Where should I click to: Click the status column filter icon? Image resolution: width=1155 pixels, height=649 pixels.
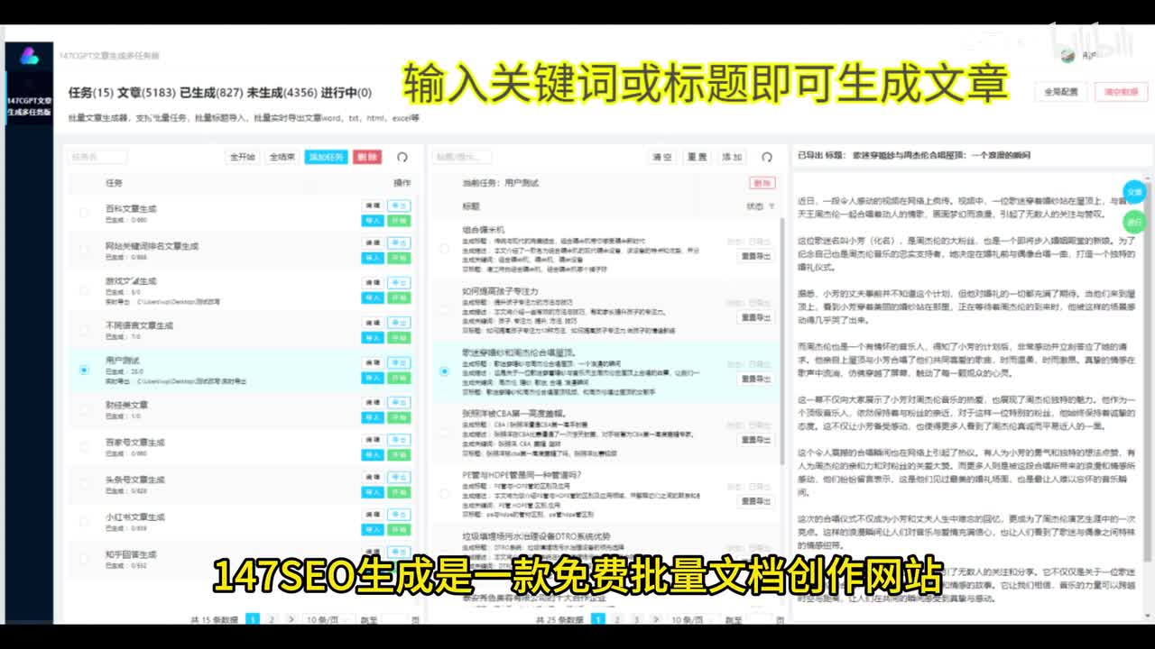coord(772,206)
